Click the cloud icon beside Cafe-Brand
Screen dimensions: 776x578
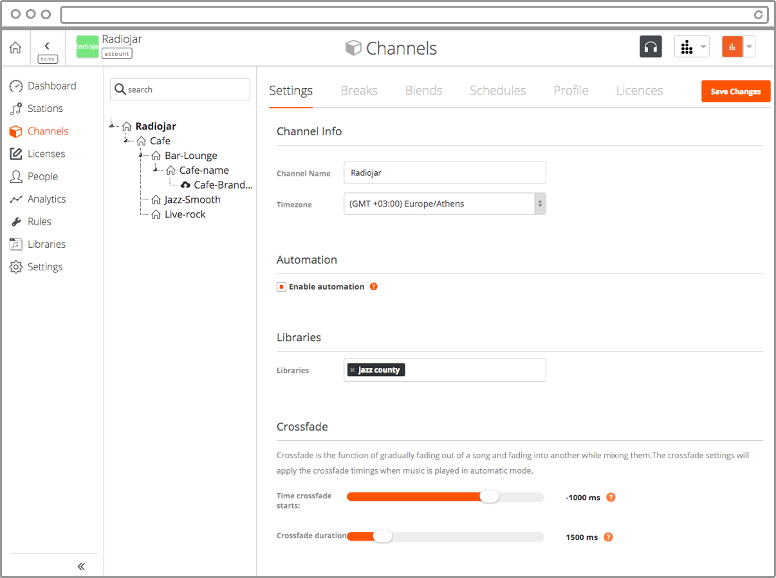[185, 185]
